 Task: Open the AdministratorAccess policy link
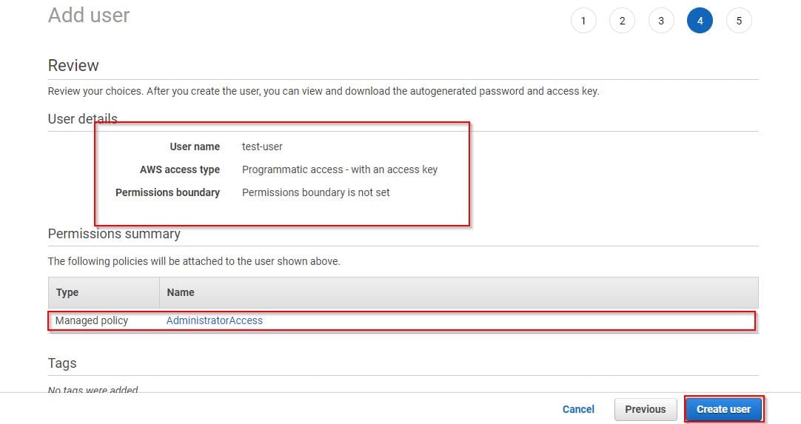(x=215, y=320)
